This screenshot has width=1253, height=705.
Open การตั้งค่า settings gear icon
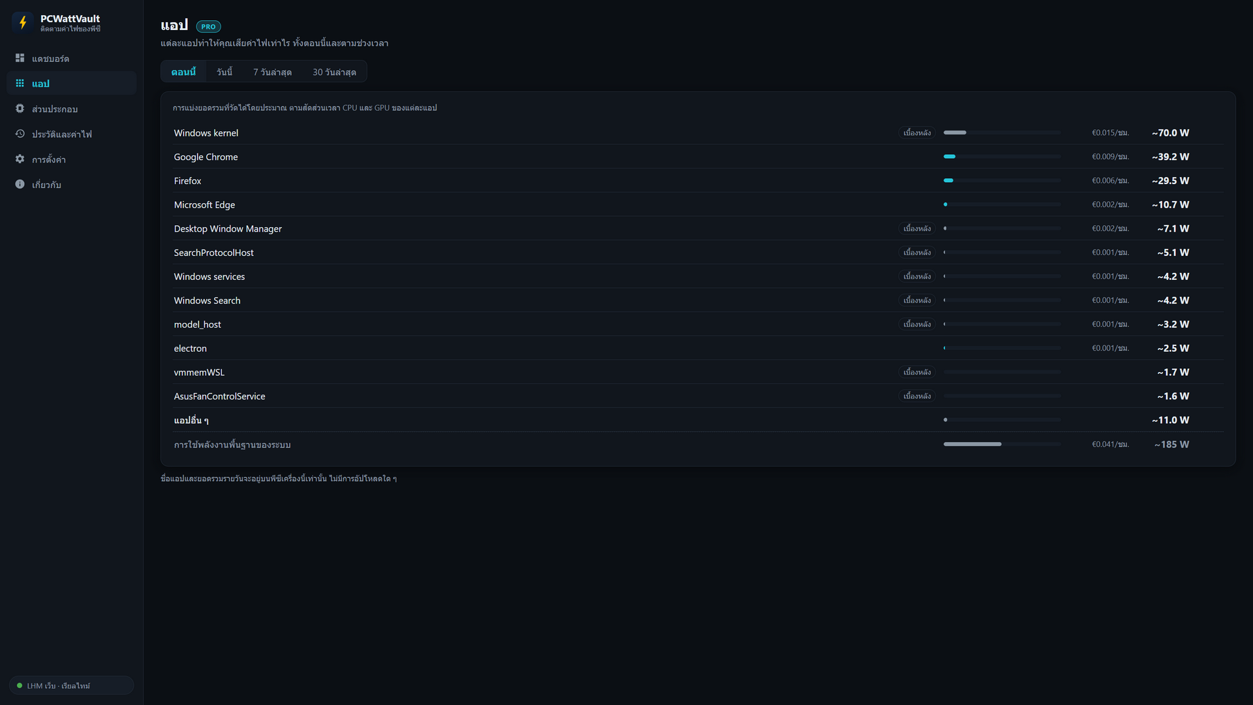[x=20, y=159]
